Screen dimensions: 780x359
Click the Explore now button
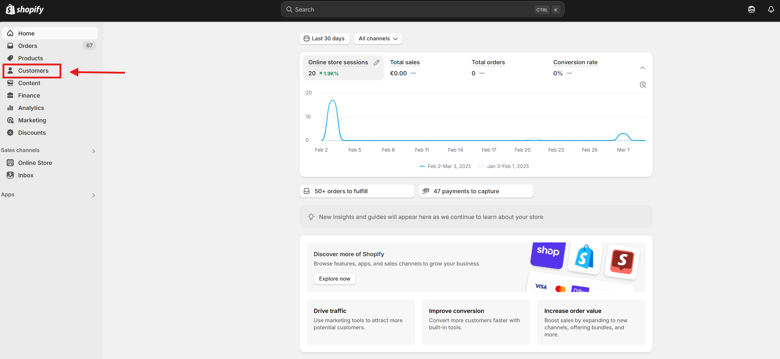click(335, 279)
